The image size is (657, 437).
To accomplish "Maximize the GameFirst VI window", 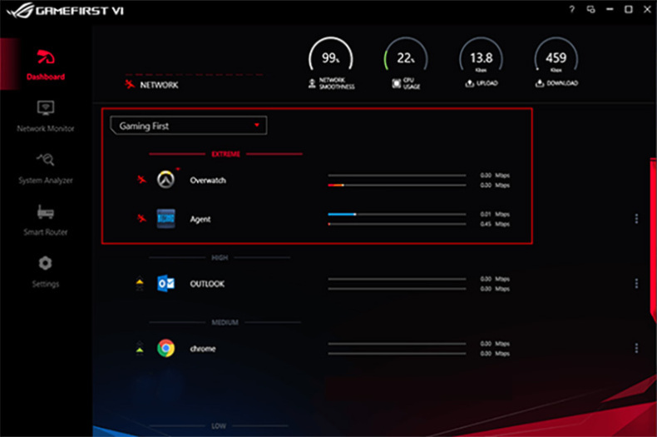I will tap(629, 9).
